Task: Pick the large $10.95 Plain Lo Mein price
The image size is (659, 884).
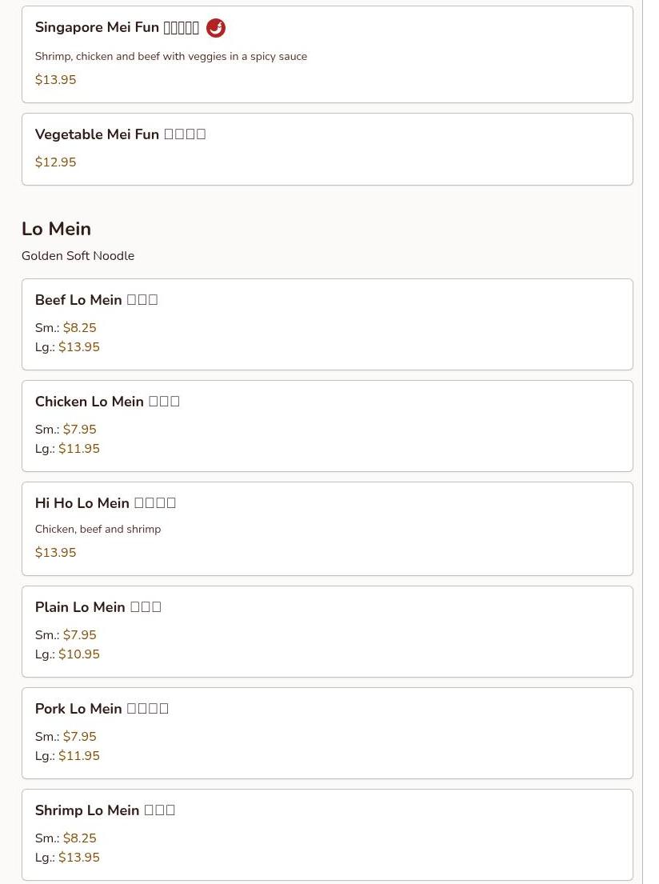Action: tap(79, 654)
